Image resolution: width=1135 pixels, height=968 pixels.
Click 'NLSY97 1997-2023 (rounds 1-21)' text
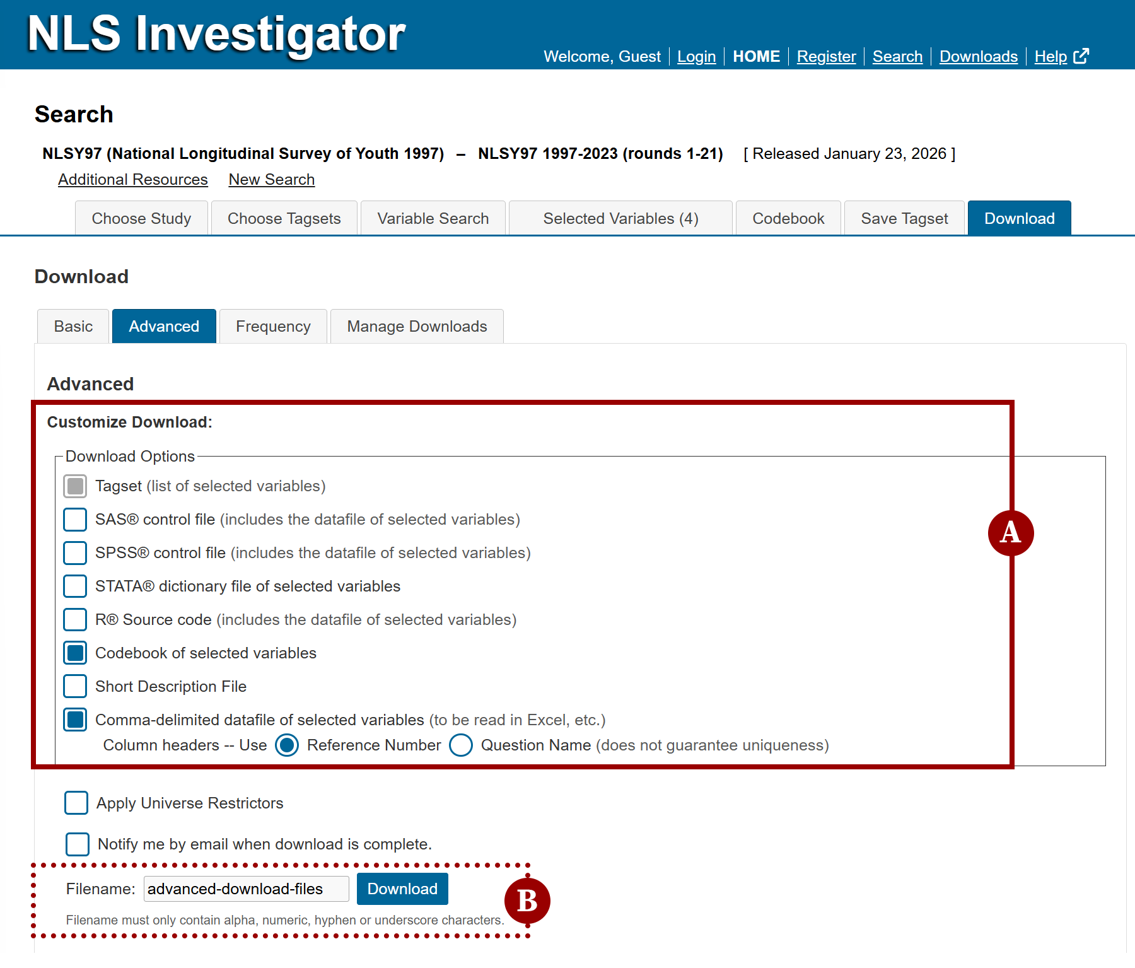point(600,154)
